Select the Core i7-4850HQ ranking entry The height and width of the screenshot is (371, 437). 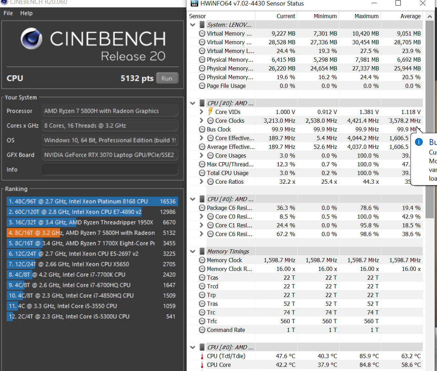tap(92, 295)
